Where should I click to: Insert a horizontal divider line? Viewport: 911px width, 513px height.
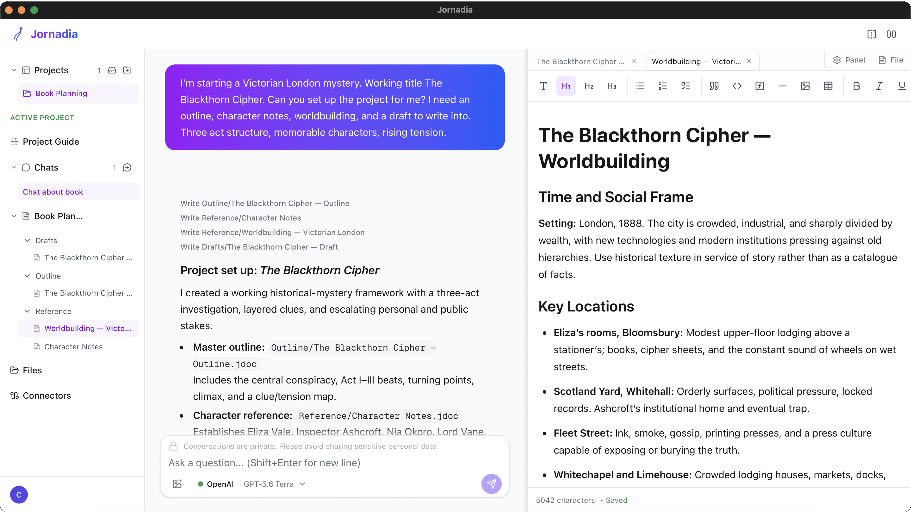point(783,86)
